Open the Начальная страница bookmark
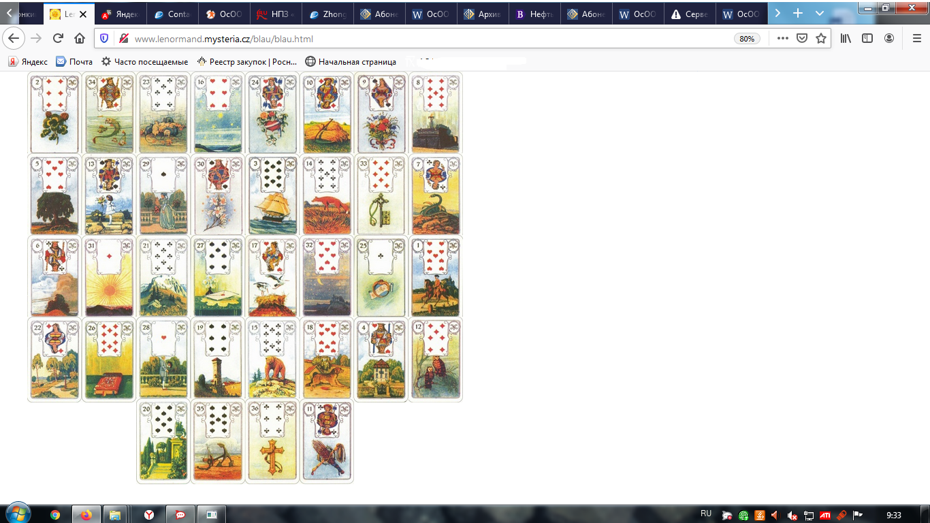The width and height of the screenshot is (930, 523). (x=351, y=62)
